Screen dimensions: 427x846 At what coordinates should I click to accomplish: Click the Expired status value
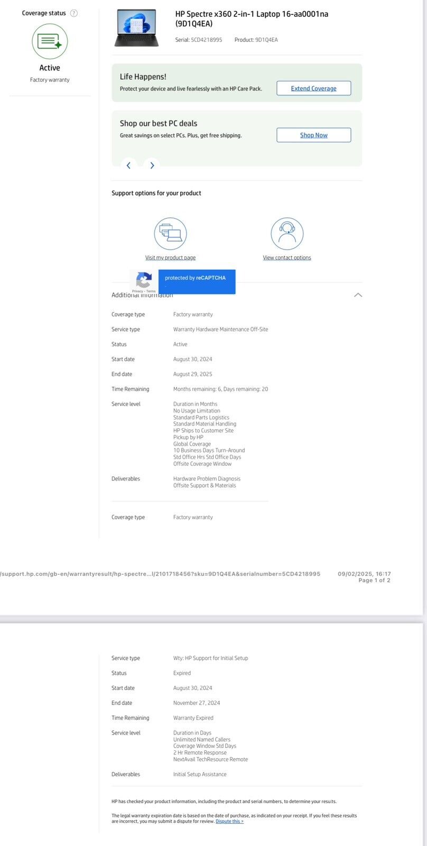point(182,673)
